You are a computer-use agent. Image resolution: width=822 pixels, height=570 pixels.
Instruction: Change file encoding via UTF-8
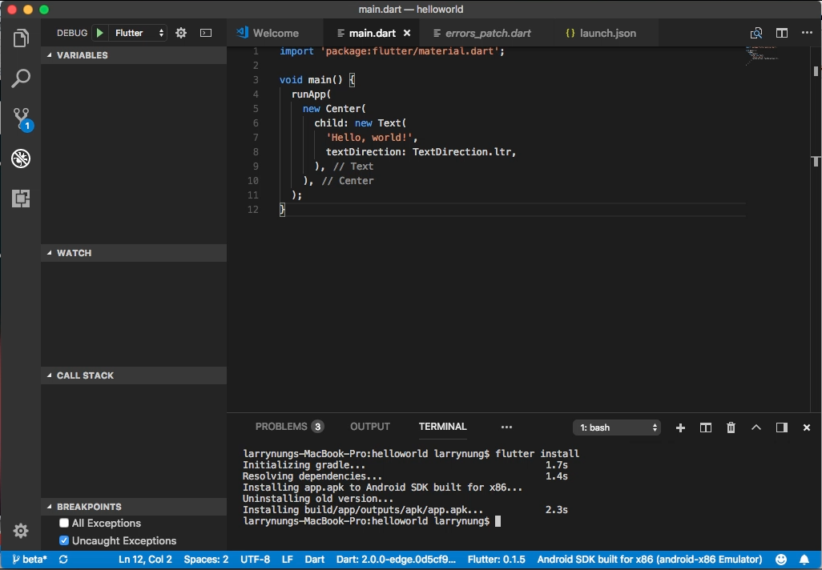click(256, 560)
